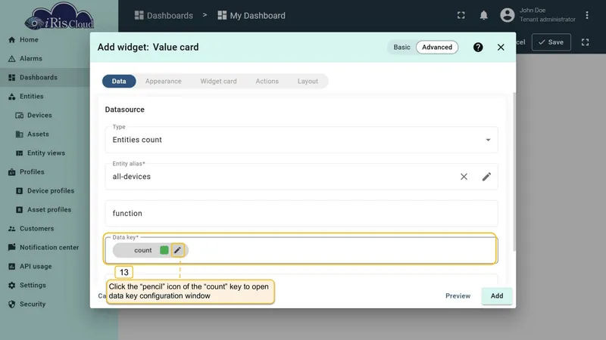Open the top bar three-dot menu
Screen dimensions: 606x340
(586, 15)
